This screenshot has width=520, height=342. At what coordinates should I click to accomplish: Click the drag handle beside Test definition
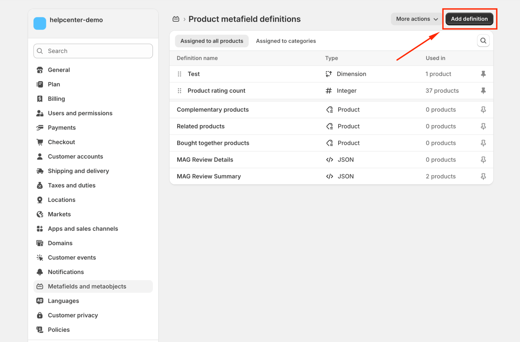pos(179,74)
